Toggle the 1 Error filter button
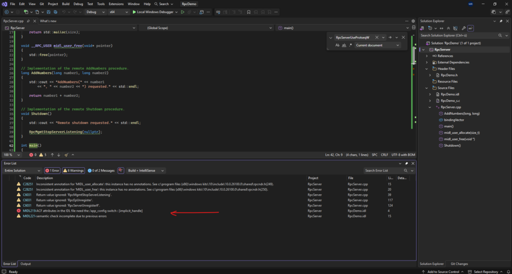Viewport: 512px width, 274px height. (x=52, y=170)
